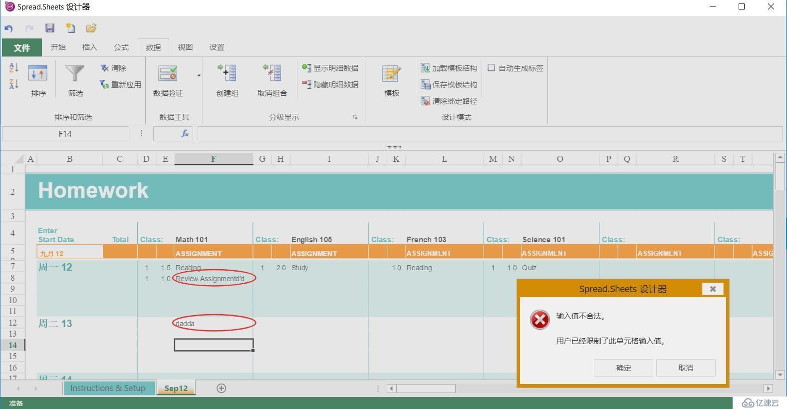787x409 pixels.
Task: Go to next sheet tab arrow
Action: [35, 388]
